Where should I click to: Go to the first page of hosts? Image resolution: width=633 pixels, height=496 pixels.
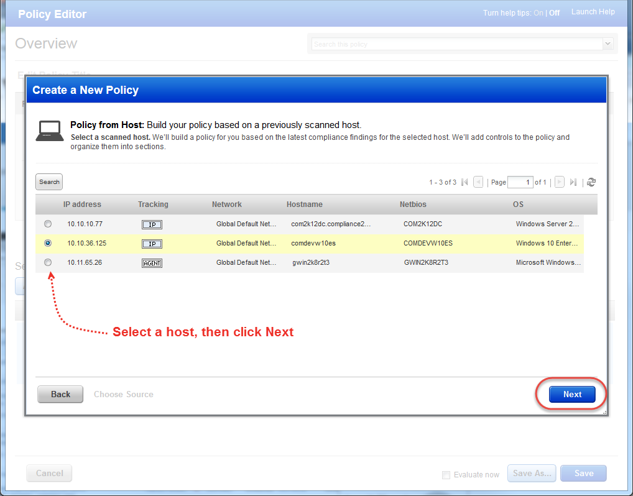click(464, 181)
